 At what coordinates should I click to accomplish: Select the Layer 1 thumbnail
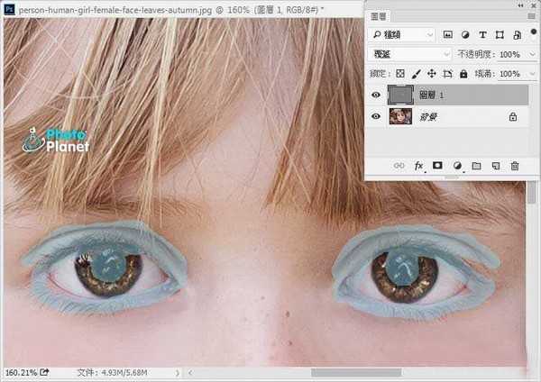(x=400, y=95)
